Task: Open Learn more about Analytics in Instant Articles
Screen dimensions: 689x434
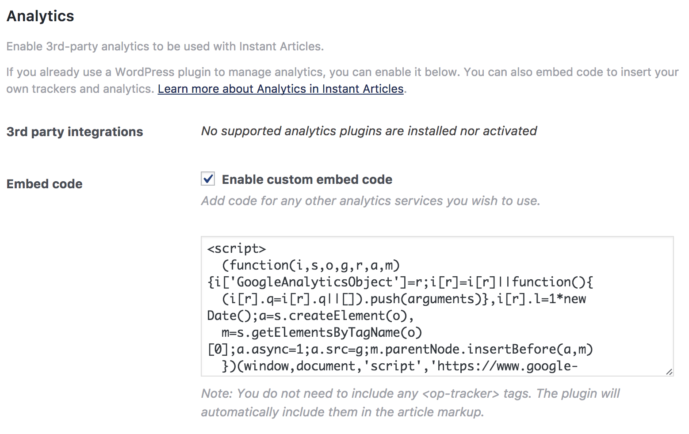Action: [280, 89]
